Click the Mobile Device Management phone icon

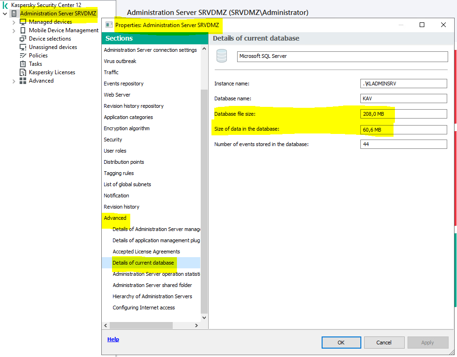(23, 30)
